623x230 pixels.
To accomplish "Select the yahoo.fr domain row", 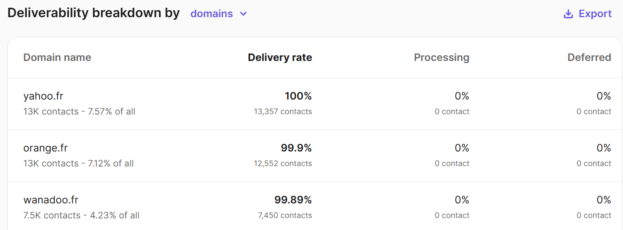I will tap(43, 96).
